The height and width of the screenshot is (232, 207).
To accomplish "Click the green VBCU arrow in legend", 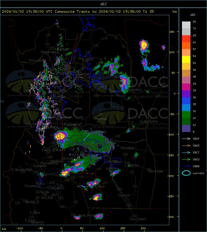I will coord(186,159).
